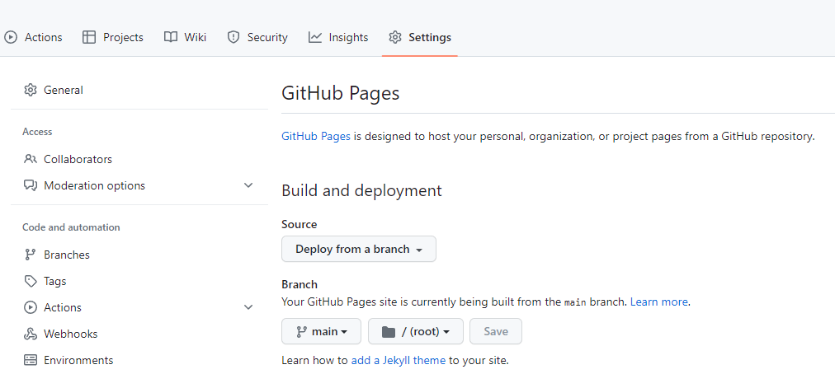Open the Deploy from a branch source dropdown

(x=359, y=249)
